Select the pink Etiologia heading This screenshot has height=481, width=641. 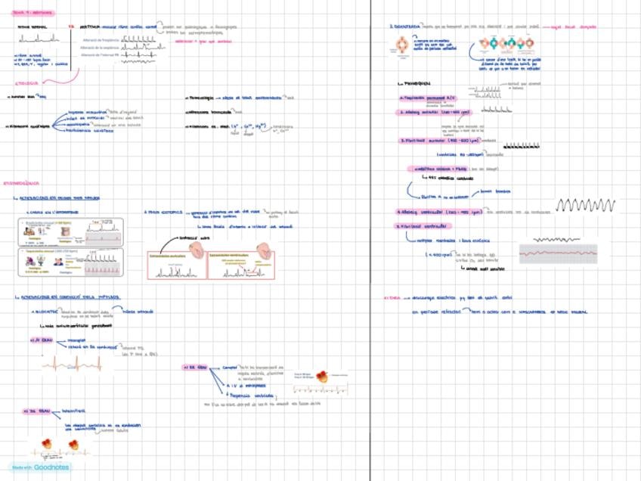(x=26, y=83)
